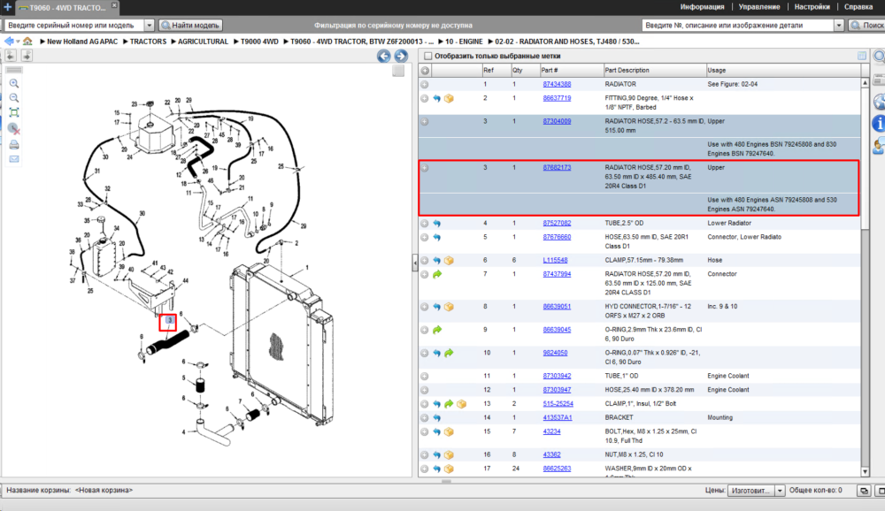This screenshot has height=511, width=885.
Task: Go to the previous figure with blue left arrow
Action: point(384,56)
